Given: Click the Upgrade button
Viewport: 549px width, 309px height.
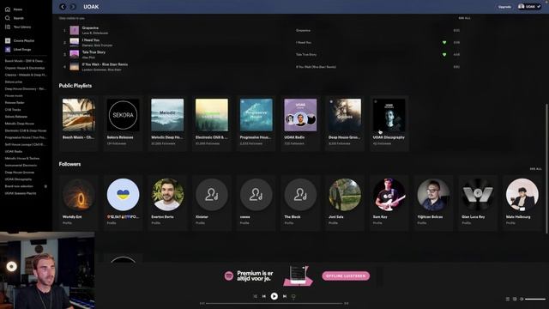Looking at the screenshot, I should [504, 7].
